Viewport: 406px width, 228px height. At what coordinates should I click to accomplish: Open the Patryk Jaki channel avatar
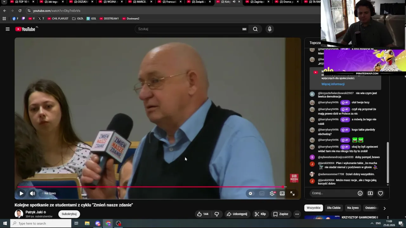(x=19, y=214)
